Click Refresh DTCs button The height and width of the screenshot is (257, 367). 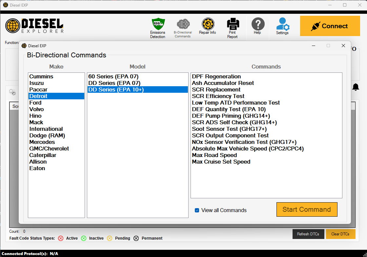coord(308,234)
